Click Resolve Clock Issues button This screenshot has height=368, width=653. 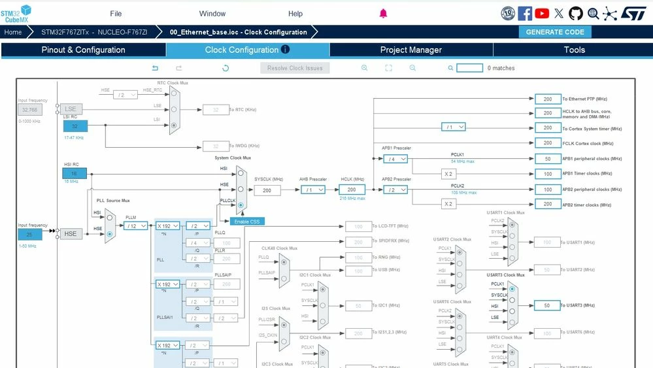click(x=295, y=68)
